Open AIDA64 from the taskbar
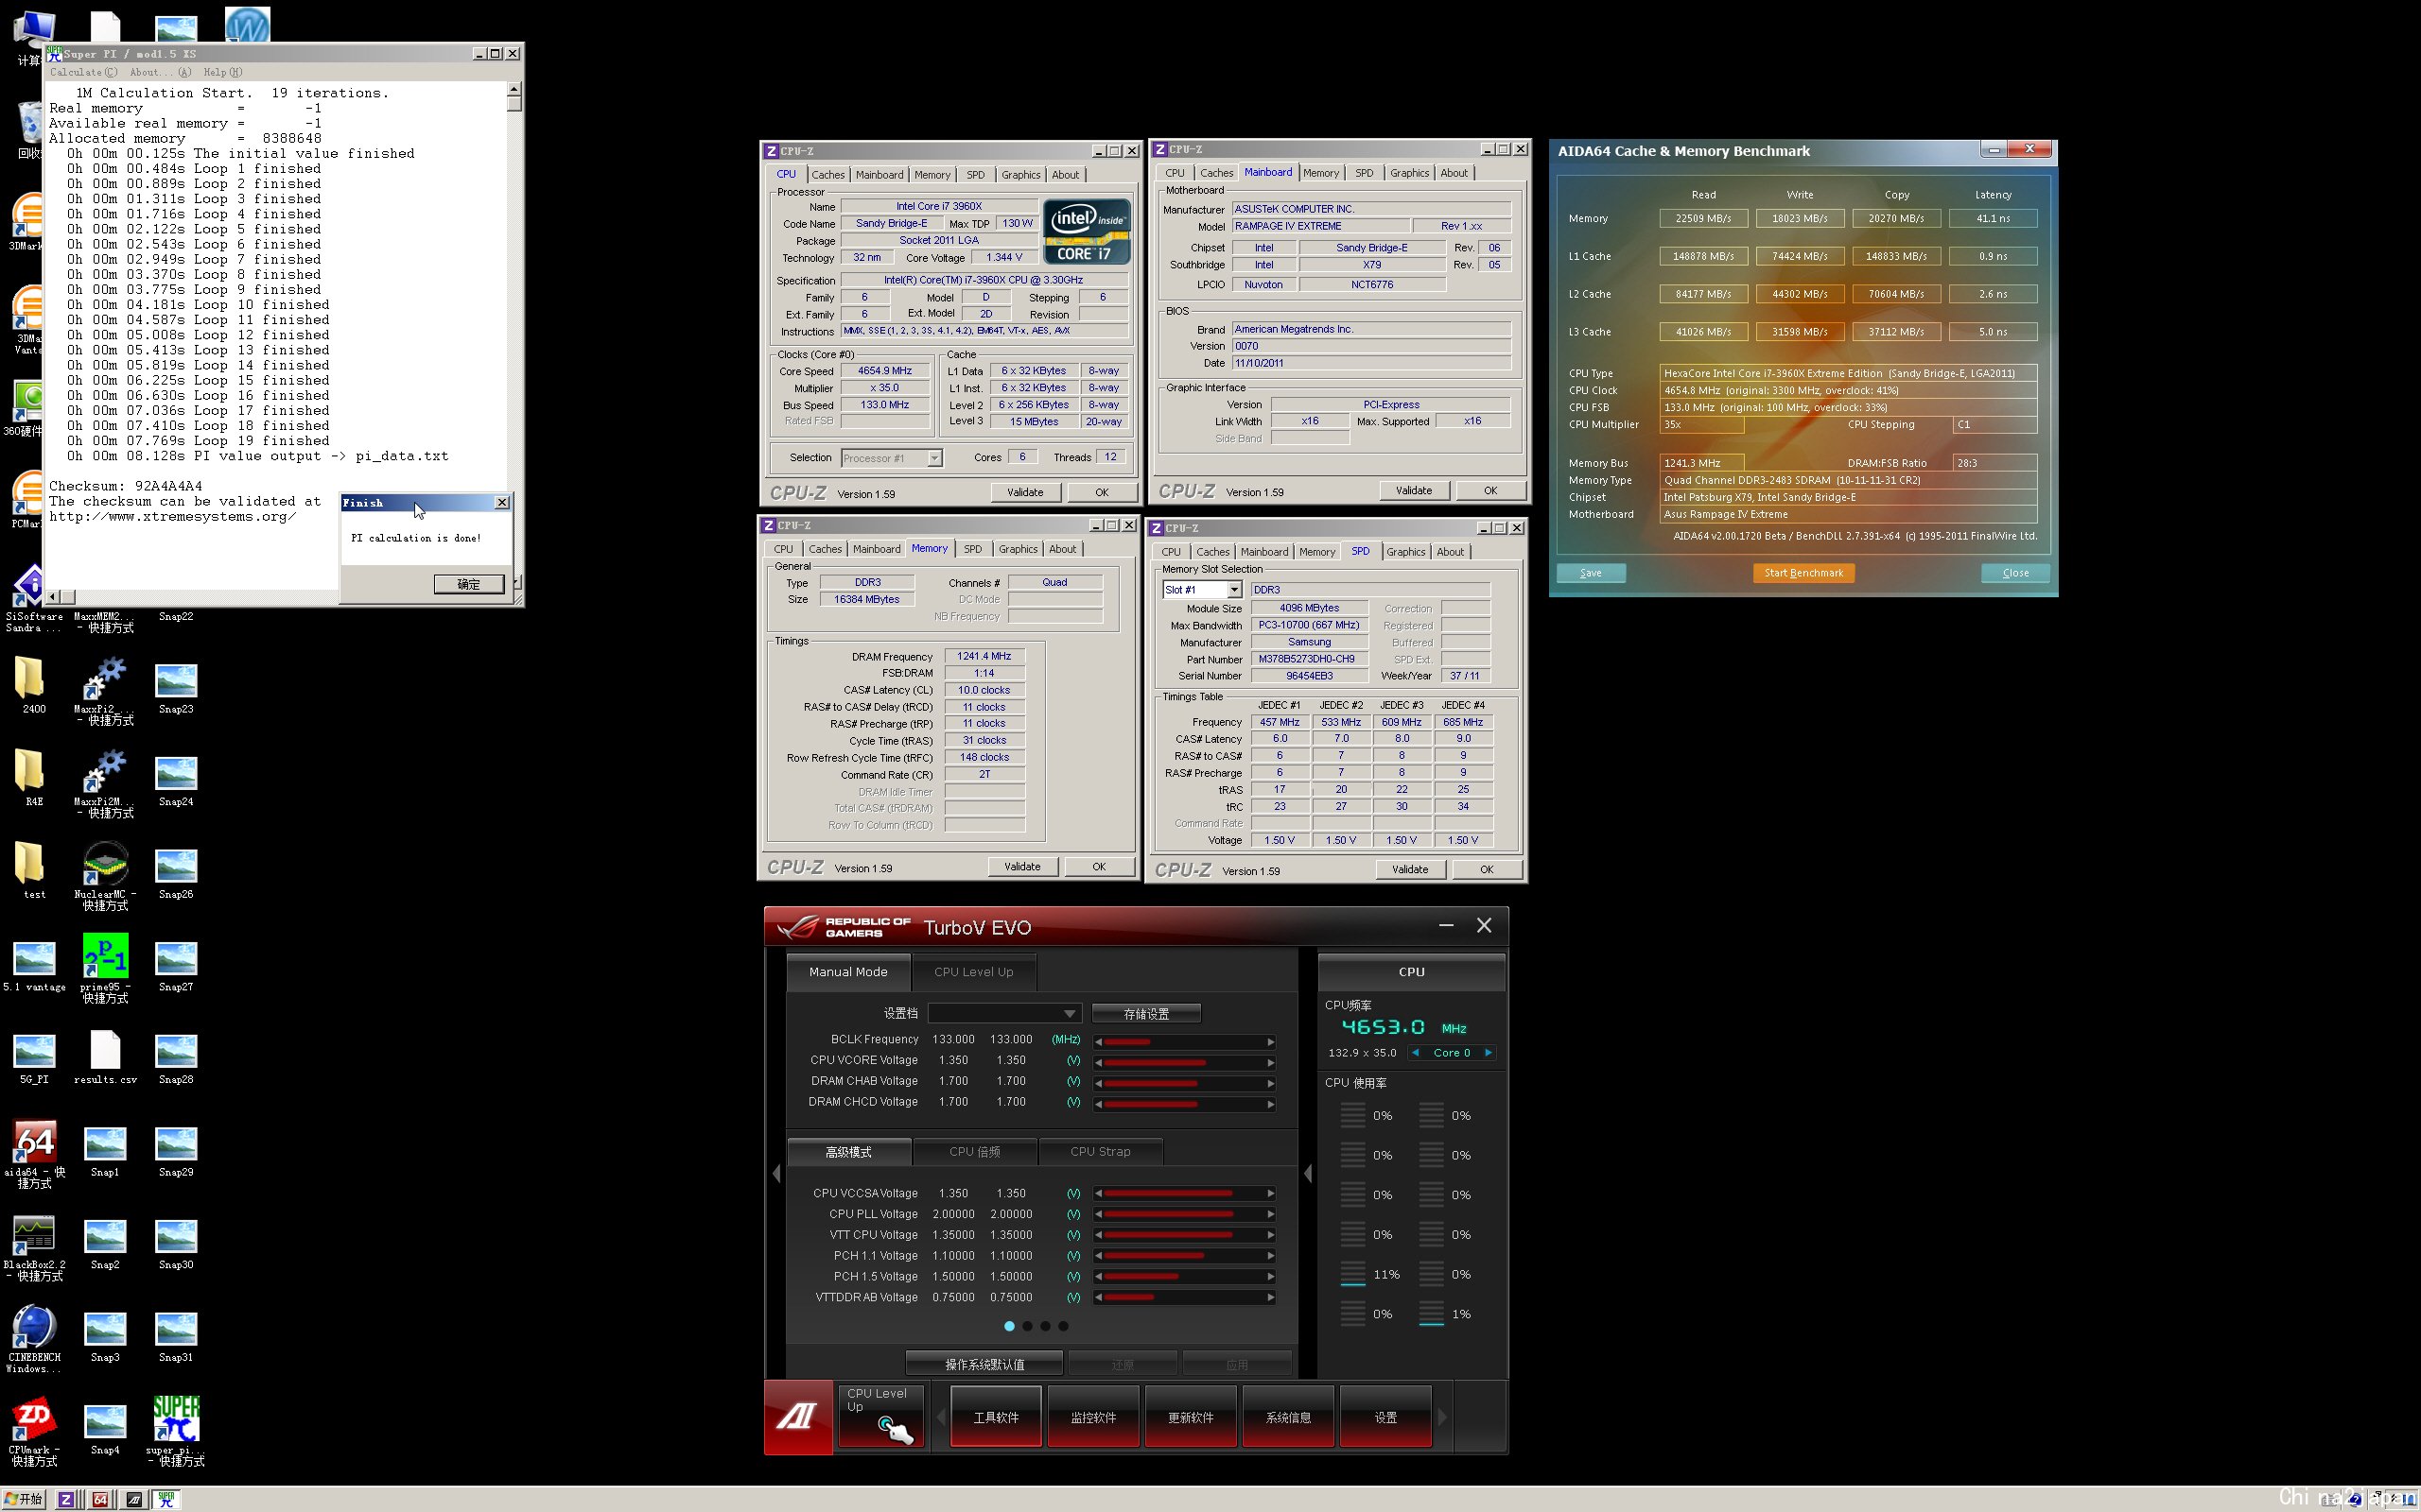The width and height of the screenshot is (2421, 1512). (x=100, y=1499)
